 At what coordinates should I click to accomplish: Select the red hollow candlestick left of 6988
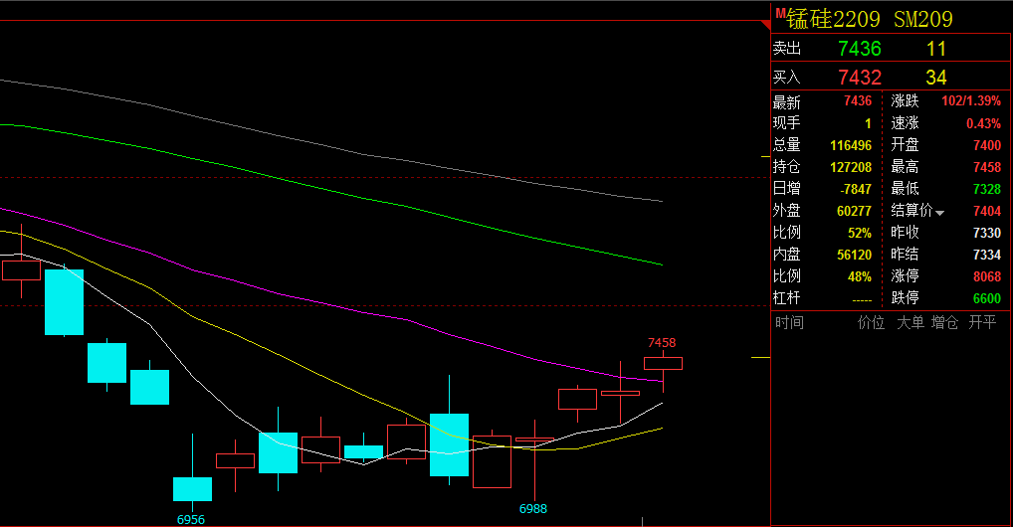[x=492, y=461]
